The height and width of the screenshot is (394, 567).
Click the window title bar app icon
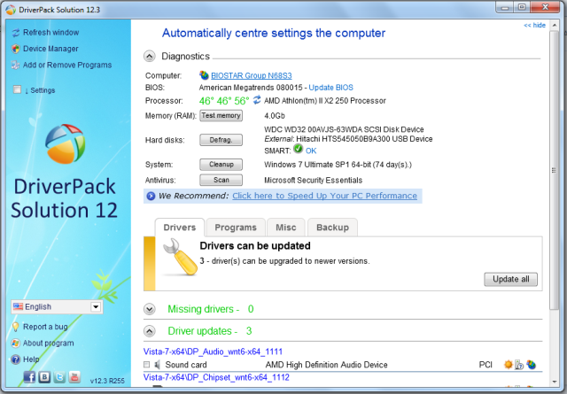point(11,10)
